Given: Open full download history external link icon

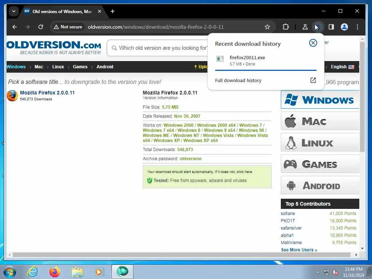Looking at the screenshot, I should point(313,80).
